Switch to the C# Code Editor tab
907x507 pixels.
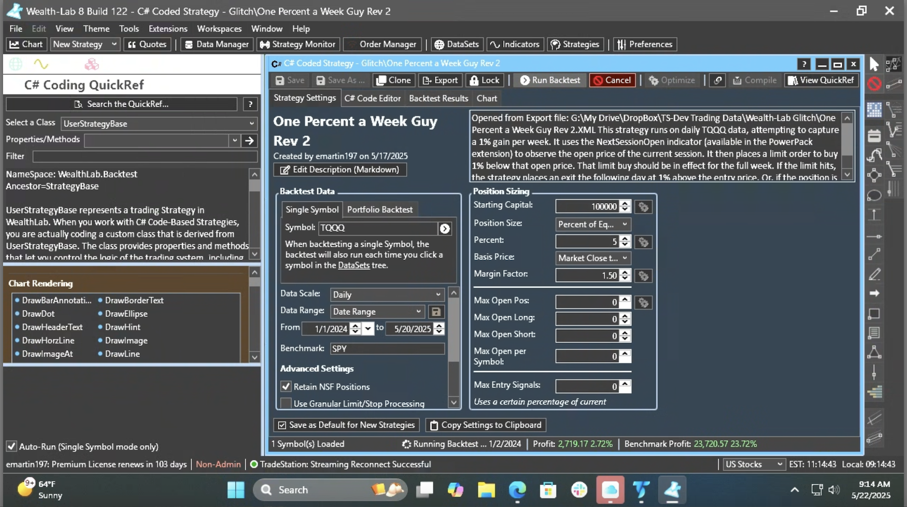372,98
